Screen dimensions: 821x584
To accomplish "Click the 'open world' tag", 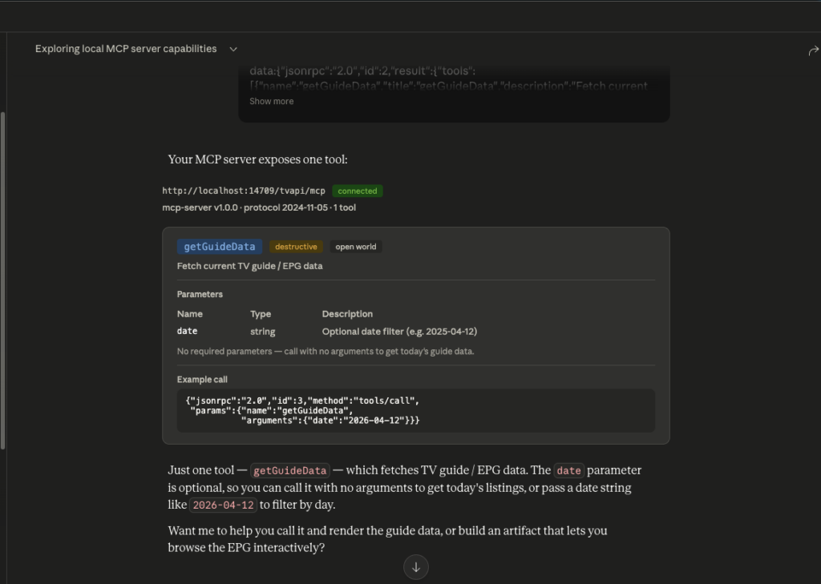I will coord(355,247).
